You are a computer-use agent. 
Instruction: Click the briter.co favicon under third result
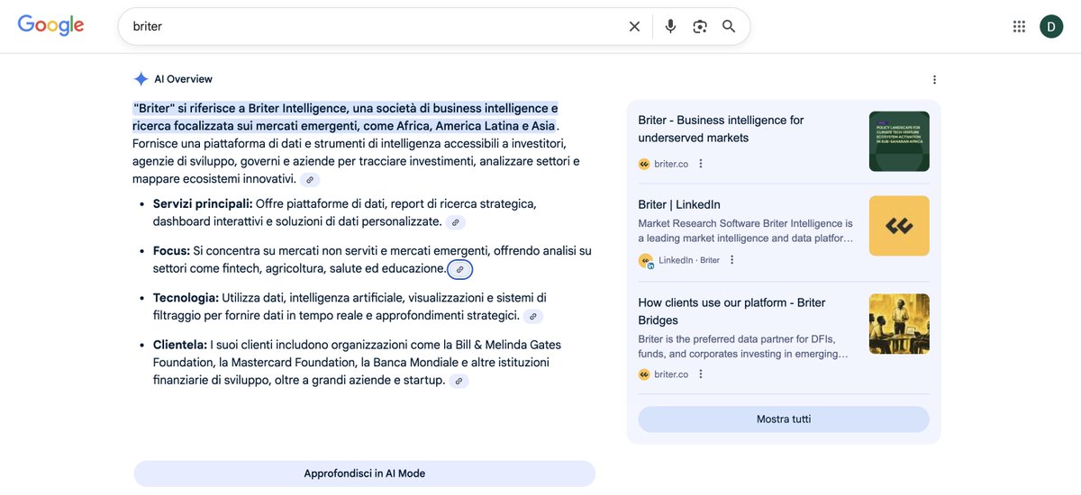[x=644, y=374]
